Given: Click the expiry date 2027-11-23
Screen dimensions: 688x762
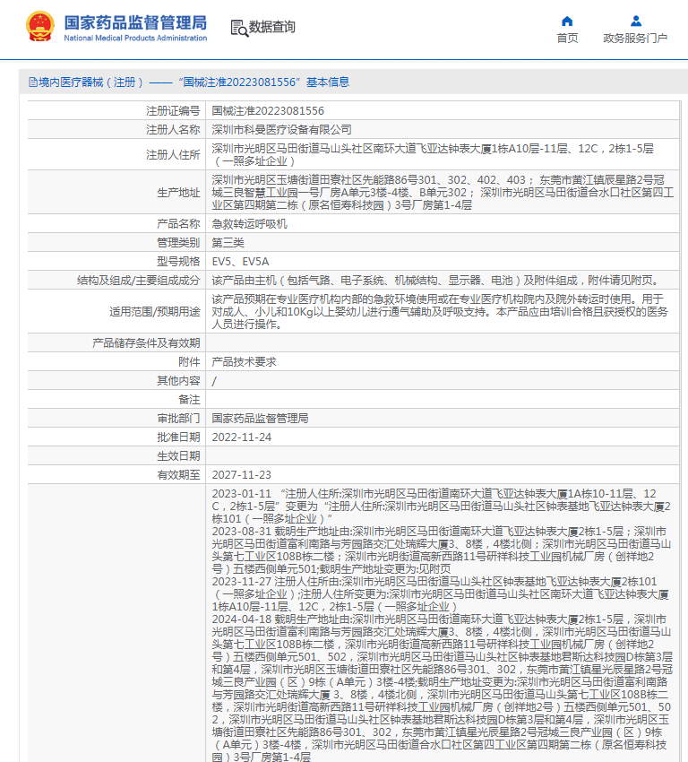Looking at the screenshot, I should click(x=241, y=474).
